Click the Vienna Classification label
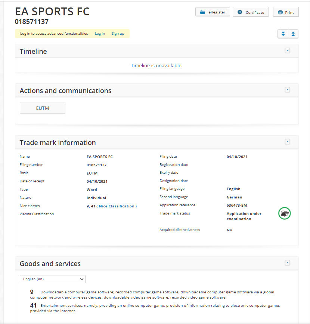310x324 pixels. pos(37,214)
